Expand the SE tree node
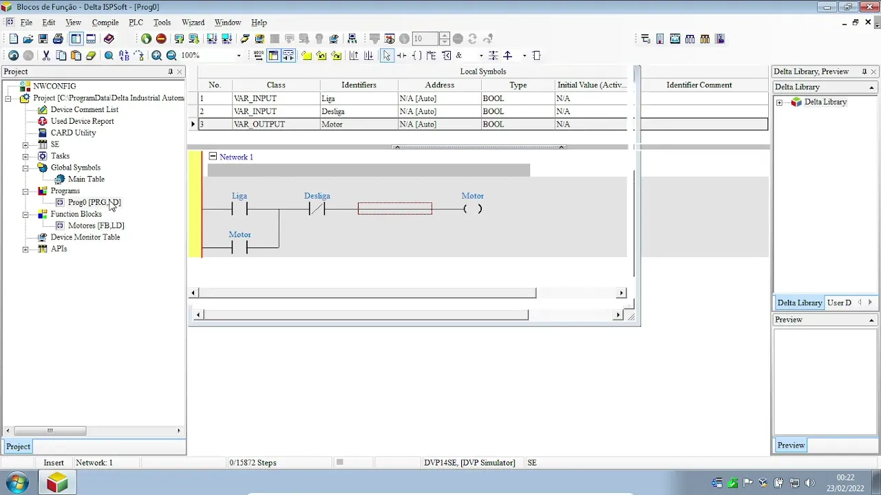The image size is (881, 495). coord(25,145)
